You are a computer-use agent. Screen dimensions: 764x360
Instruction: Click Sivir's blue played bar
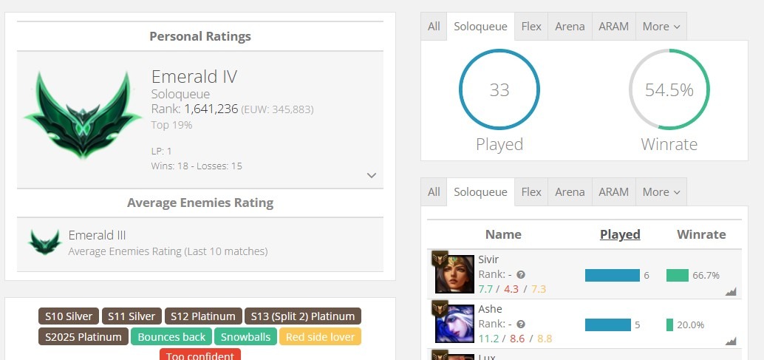613,275
